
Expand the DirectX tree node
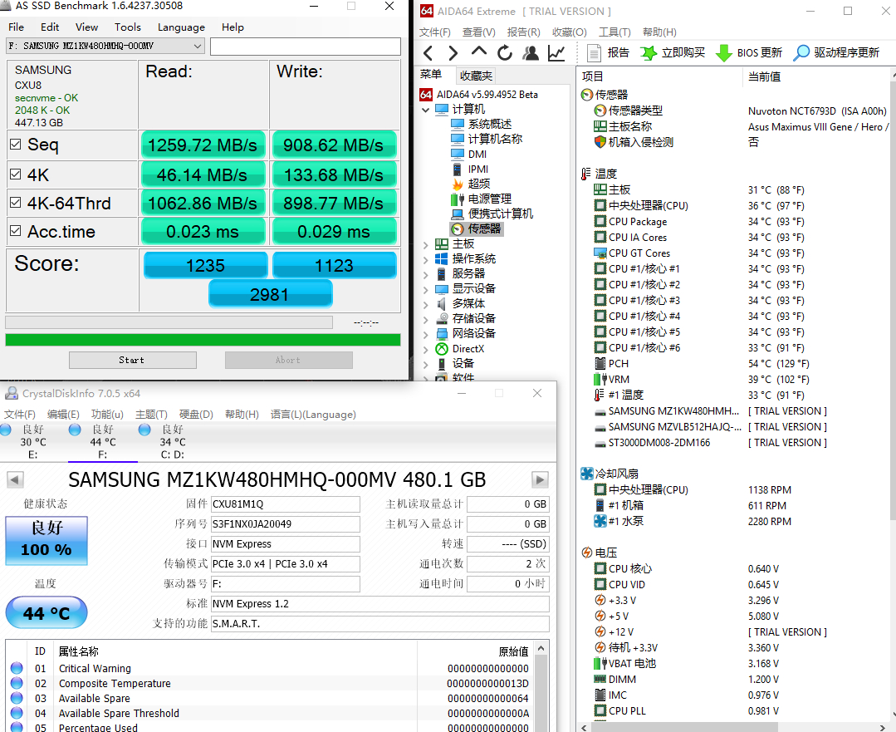[x=426, y=349]
